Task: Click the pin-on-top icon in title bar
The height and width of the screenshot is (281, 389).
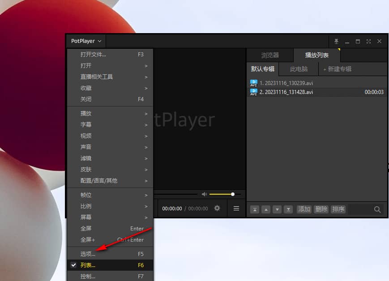Action: click(336, 42)
